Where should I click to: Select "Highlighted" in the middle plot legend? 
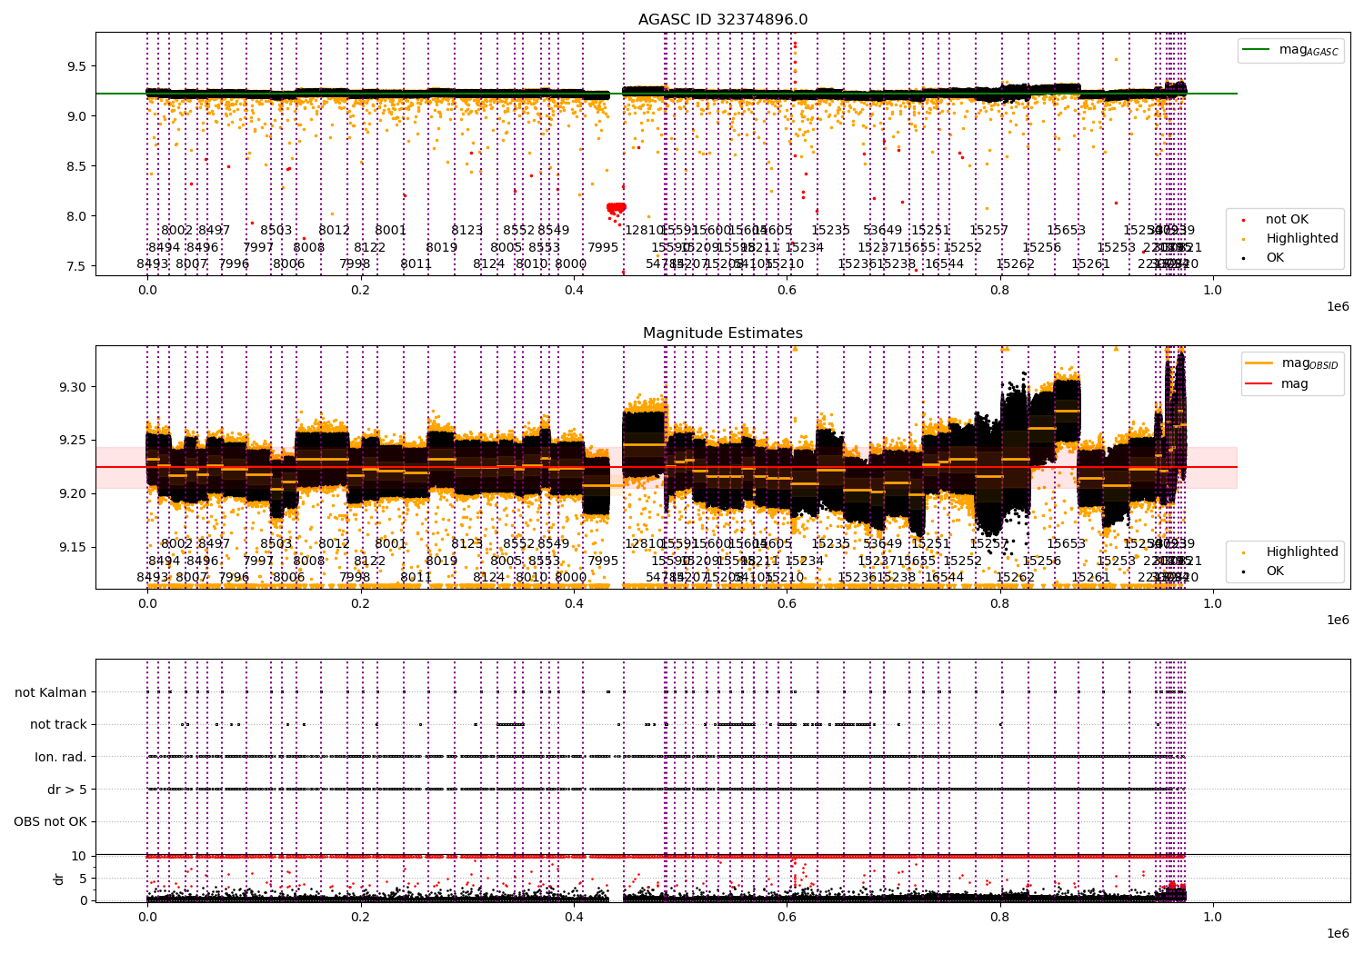[x=1291, y=552]
